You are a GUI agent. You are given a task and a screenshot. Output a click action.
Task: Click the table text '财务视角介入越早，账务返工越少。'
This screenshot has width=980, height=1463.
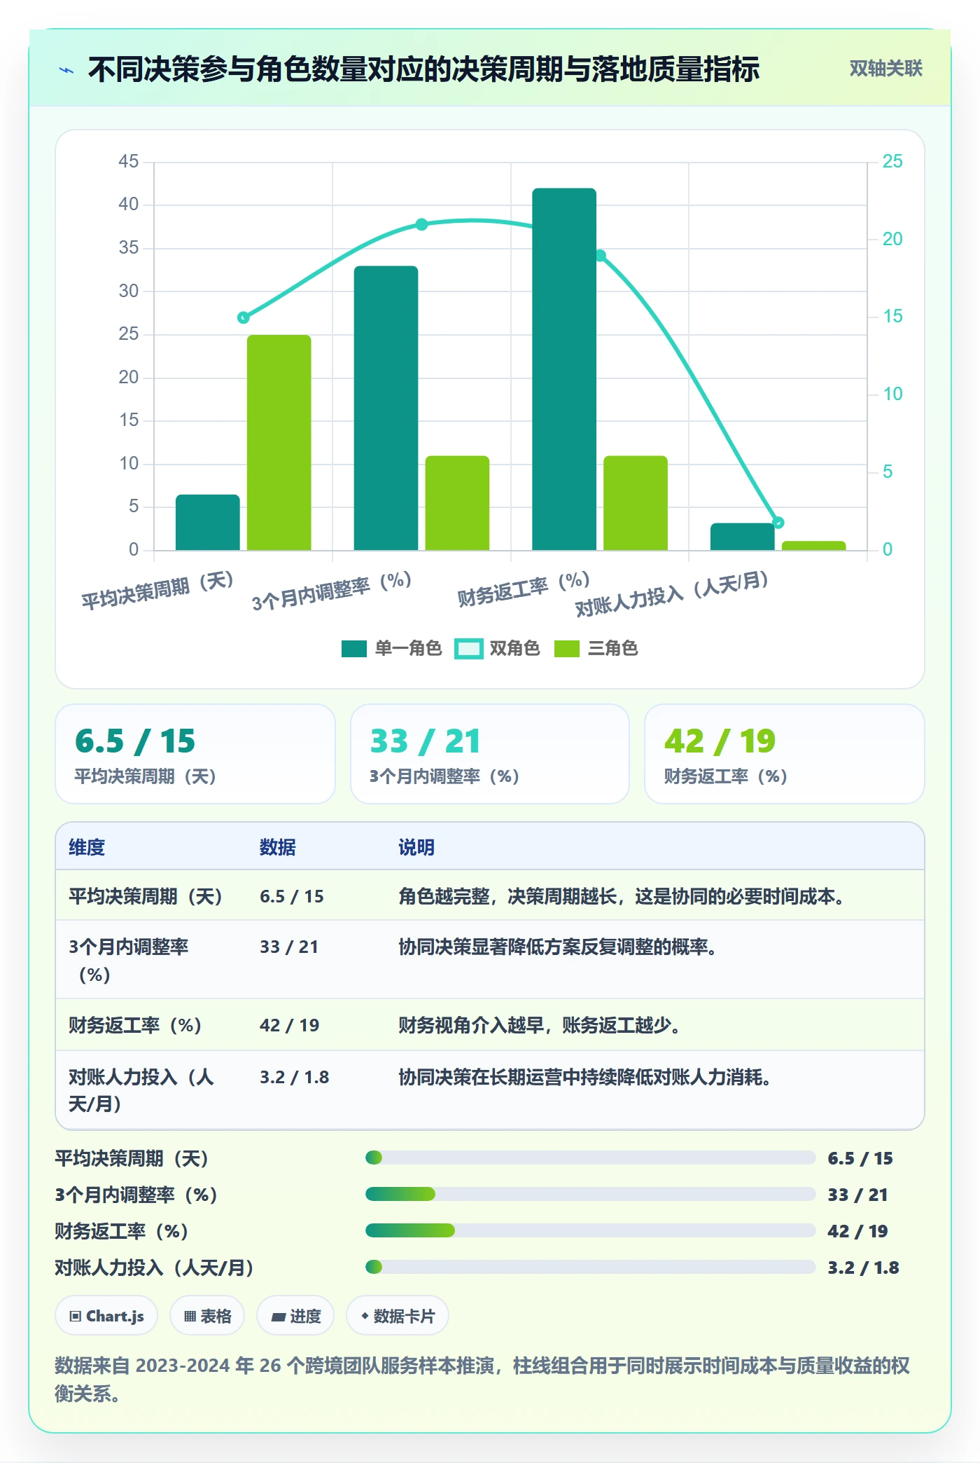click(540, 1025)
